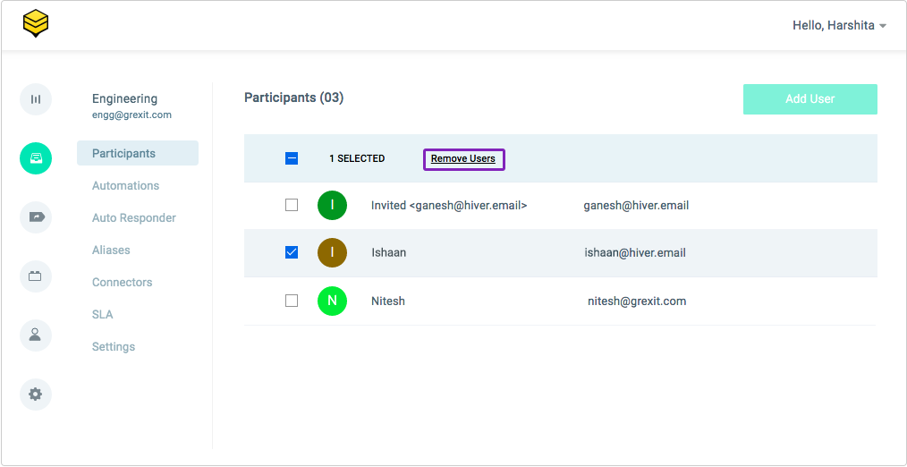Click the engg@grexit.com mailbox address
Image resolution: width=907 pixels, height=467 pixels.
click(x=131, y=115)
